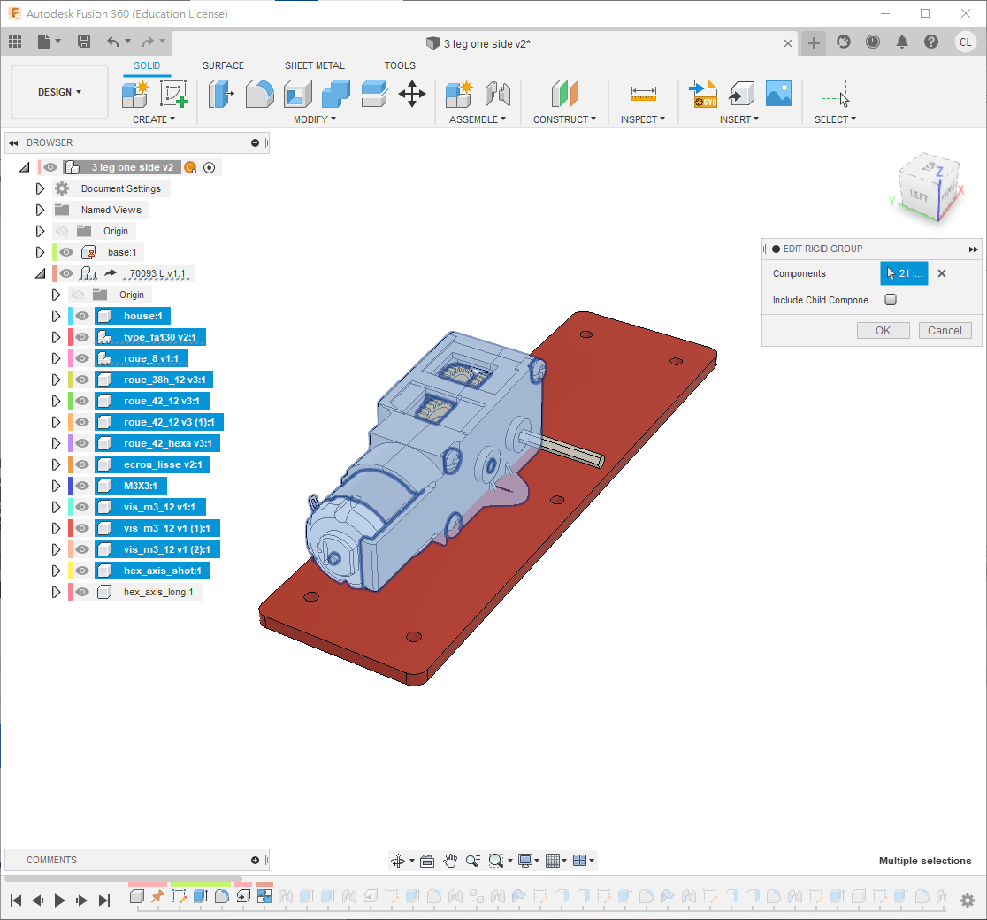Open the notifications bell icon

[902, 42]
